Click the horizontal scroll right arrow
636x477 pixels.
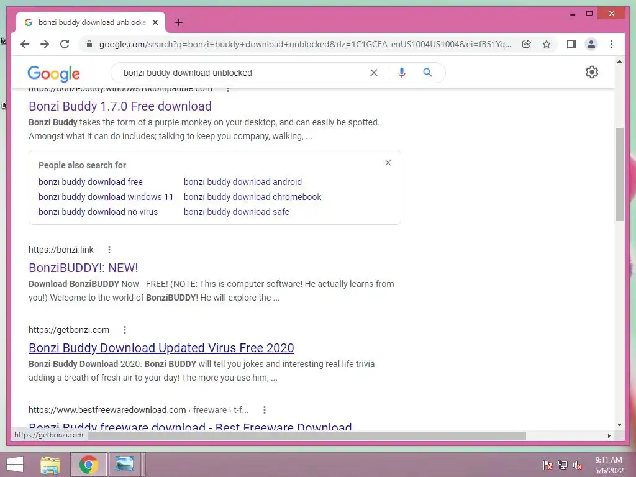(x=609, y=435)
